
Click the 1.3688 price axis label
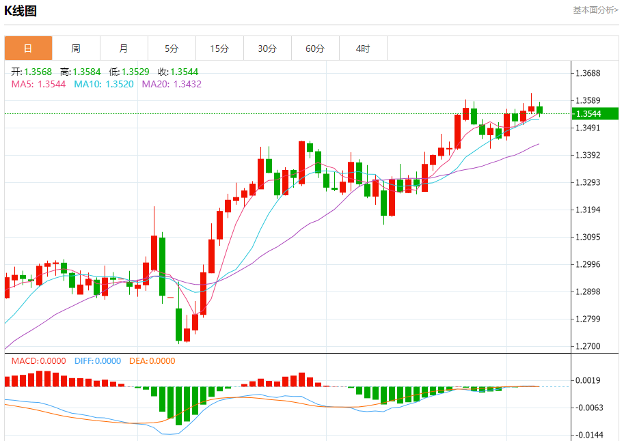(x=588, y=73)
